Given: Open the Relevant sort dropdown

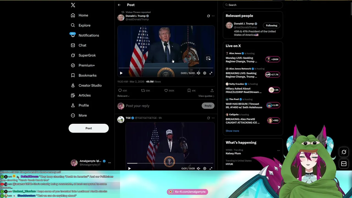Looking at the screenshot, I should pos(123,96).
